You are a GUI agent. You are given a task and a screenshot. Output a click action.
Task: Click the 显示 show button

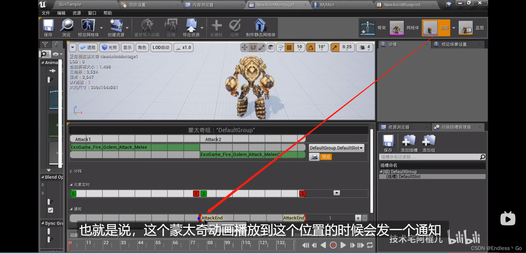[x=127, y=47]
